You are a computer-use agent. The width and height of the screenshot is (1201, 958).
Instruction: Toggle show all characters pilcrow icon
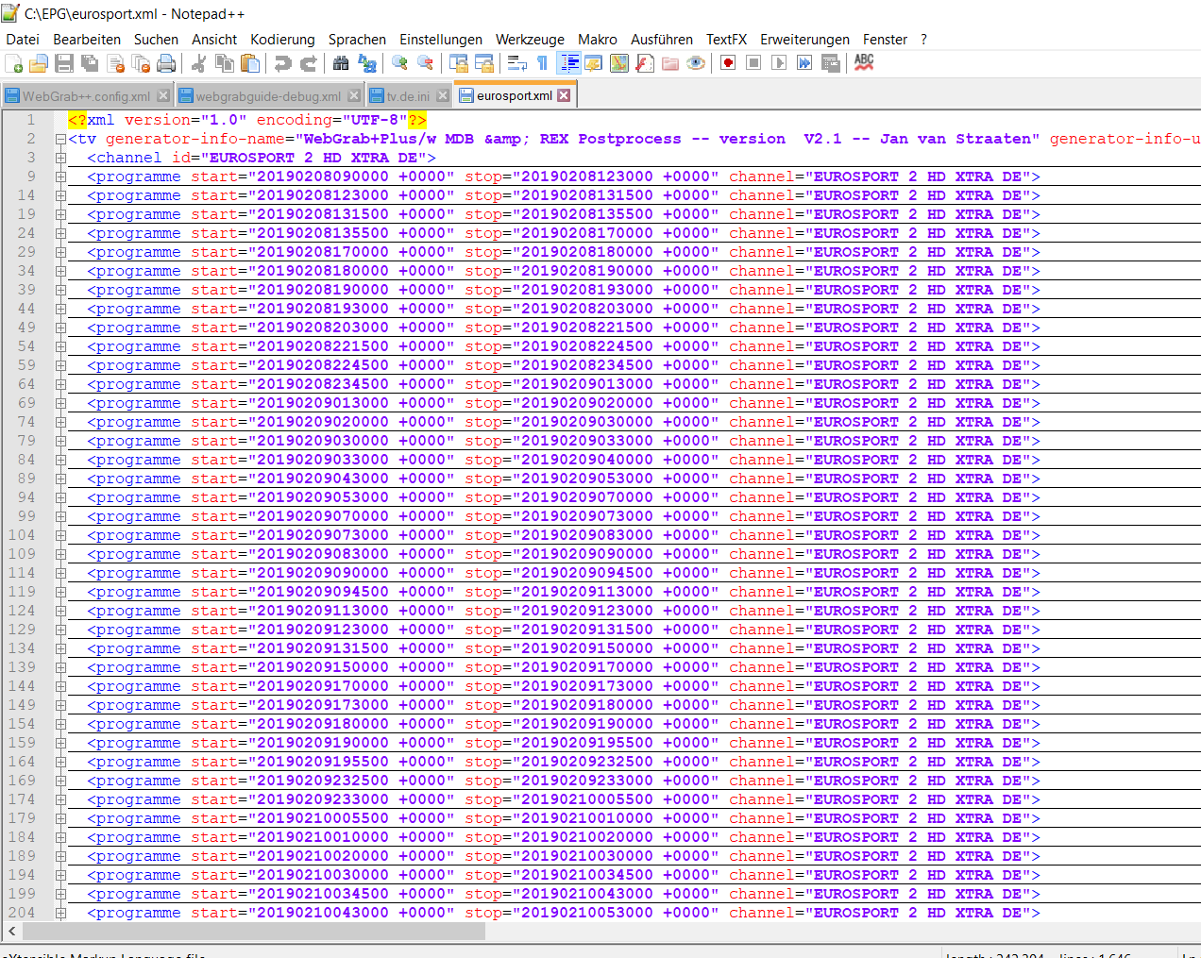[x=543, y=63]
